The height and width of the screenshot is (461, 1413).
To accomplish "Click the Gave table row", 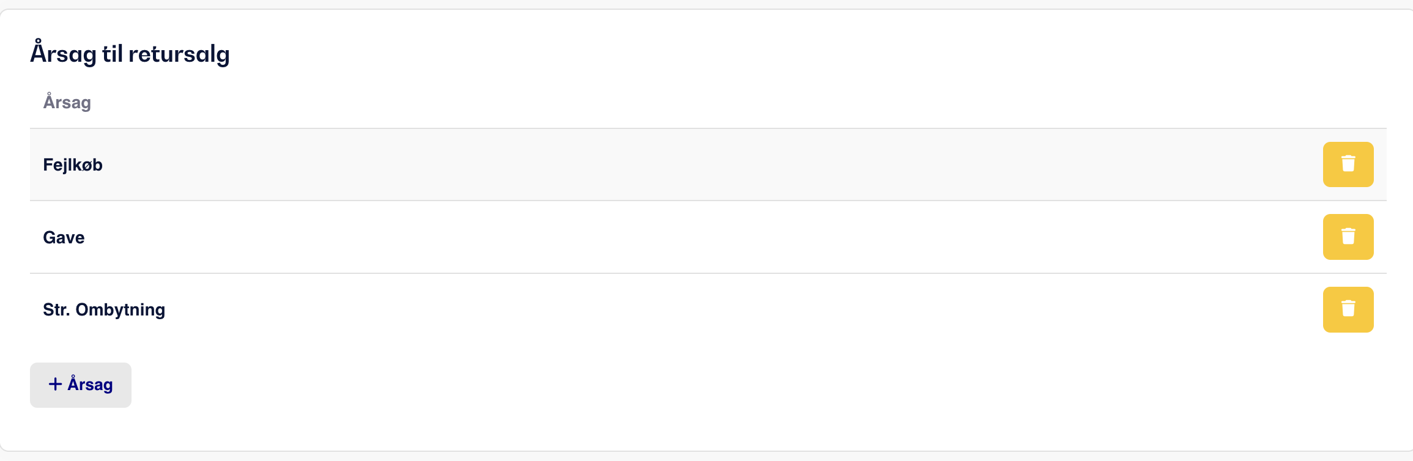I will point(708,237).
